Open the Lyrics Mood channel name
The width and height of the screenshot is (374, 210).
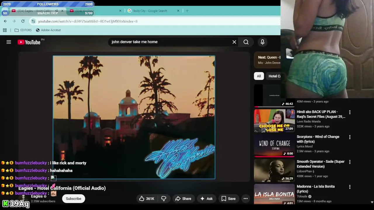304,146
